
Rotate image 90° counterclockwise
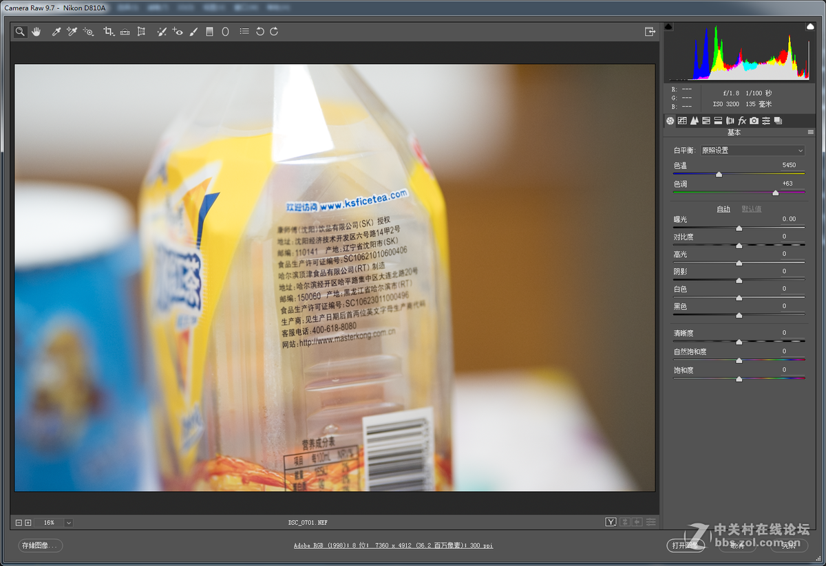[260, 32]
